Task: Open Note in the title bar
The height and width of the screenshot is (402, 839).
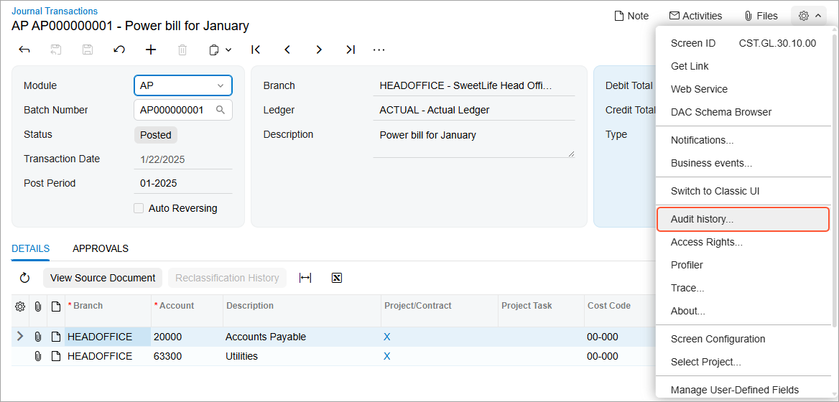Action: tap(631, 16)
